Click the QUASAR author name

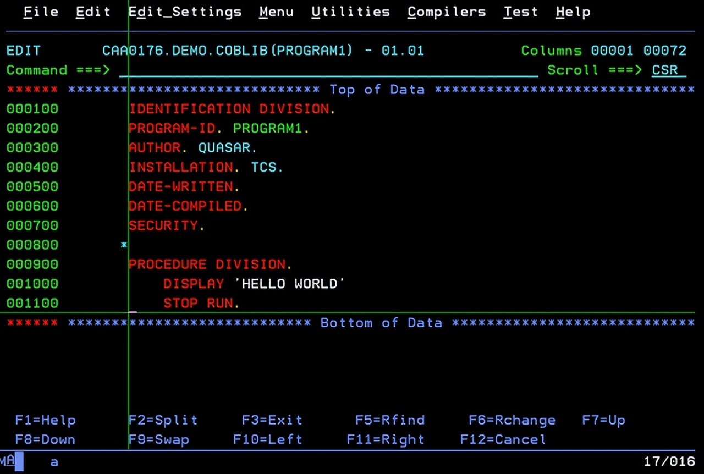224,147
